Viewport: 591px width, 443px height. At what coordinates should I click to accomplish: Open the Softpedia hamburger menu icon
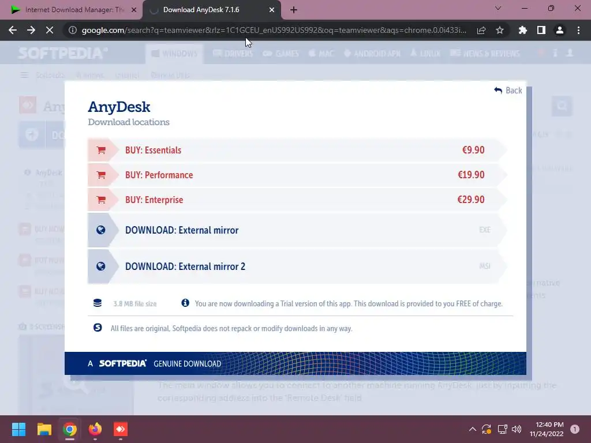[24, 76]
